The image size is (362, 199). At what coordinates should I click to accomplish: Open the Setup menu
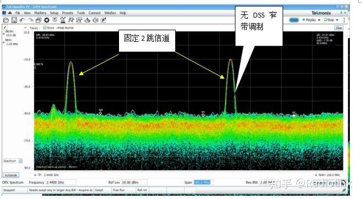tap(54, 13)
